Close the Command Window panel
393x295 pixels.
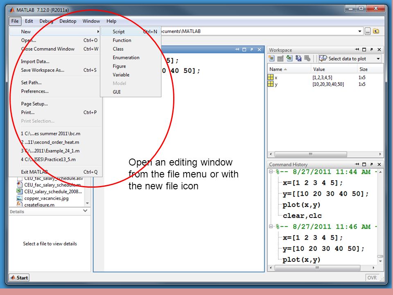point(259,50)
